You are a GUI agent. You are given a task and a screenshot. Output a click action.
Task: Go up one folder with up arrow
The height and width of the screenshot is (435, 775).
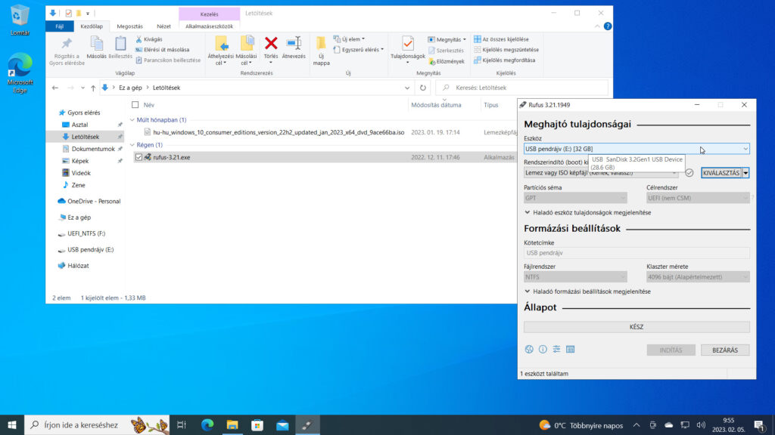[x=93, y=88]
